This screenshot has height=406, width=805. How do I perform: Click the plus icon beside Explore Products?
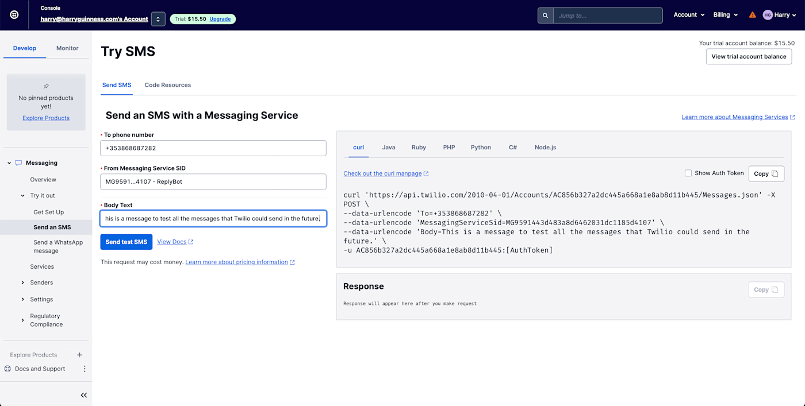[x=80, y=355]
